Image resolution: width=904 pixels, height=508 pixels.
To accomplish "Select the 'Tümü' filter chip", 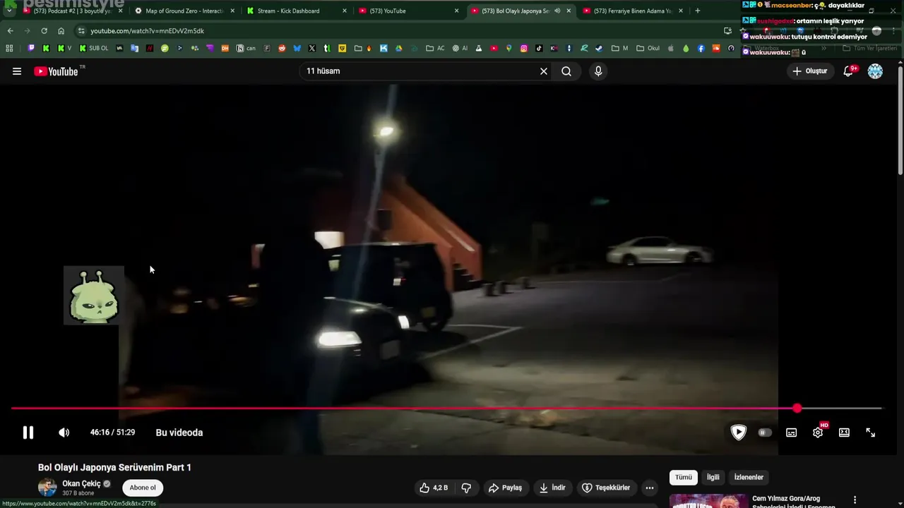I will click(x=684, y=477).
